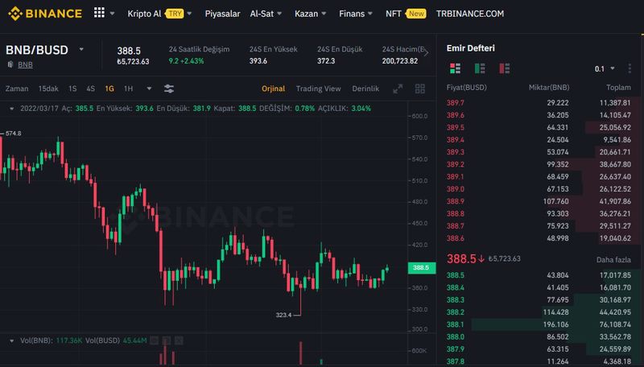Click Miktar(BNB) column header
Screen dimensions: 644x367
549,88
